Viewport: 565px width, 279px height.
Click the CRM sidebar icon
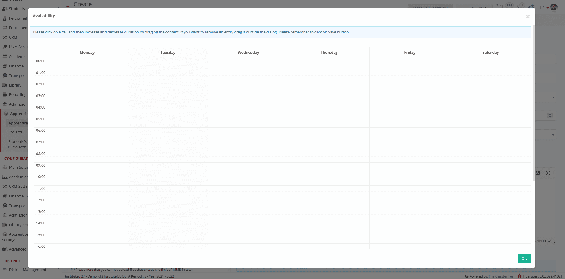[x=5, y=38]
